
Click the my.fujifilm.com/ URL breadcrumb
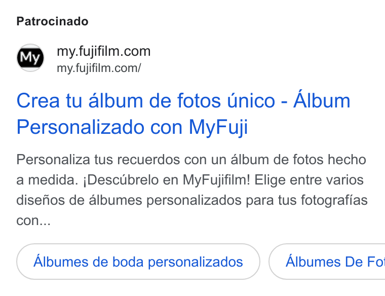(99, 68)
